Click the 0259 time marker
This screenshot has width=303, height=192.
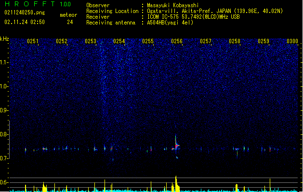(x=263, y=41)
